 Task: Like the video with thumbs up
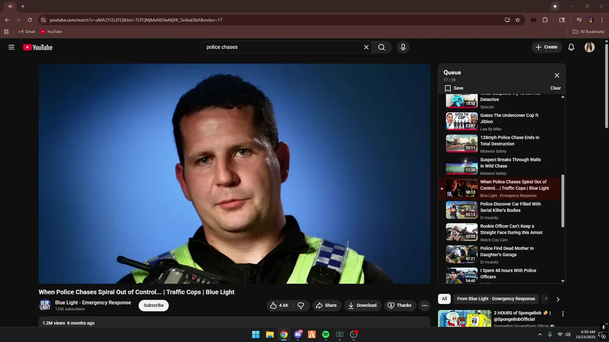(x=279, y=305)
